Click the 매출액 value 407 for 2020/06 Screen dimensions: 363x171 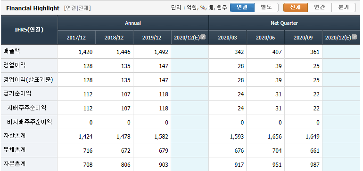(277, 52)
